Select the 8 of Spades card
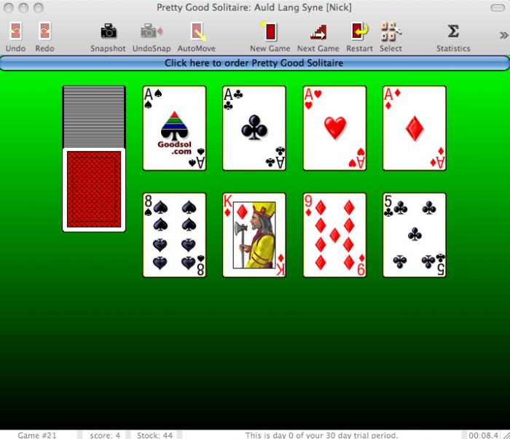Image resolution: width=510 pixels, height=439 pixels. 174,235
